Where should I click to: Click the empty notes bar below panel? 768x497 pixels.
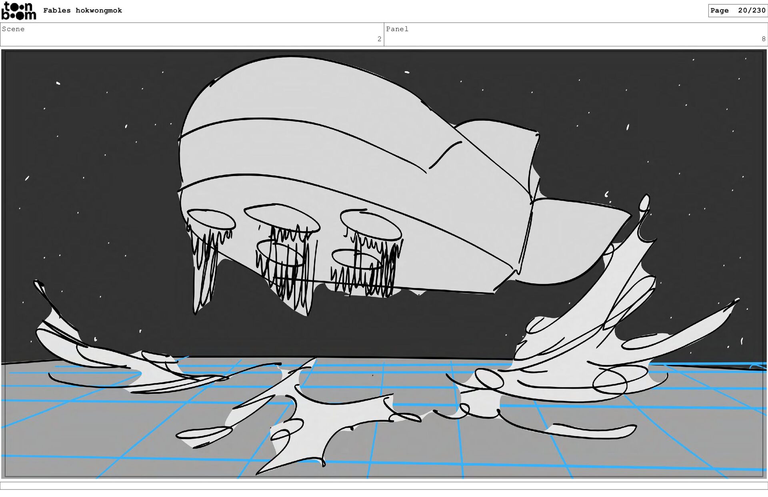(384, 485)
